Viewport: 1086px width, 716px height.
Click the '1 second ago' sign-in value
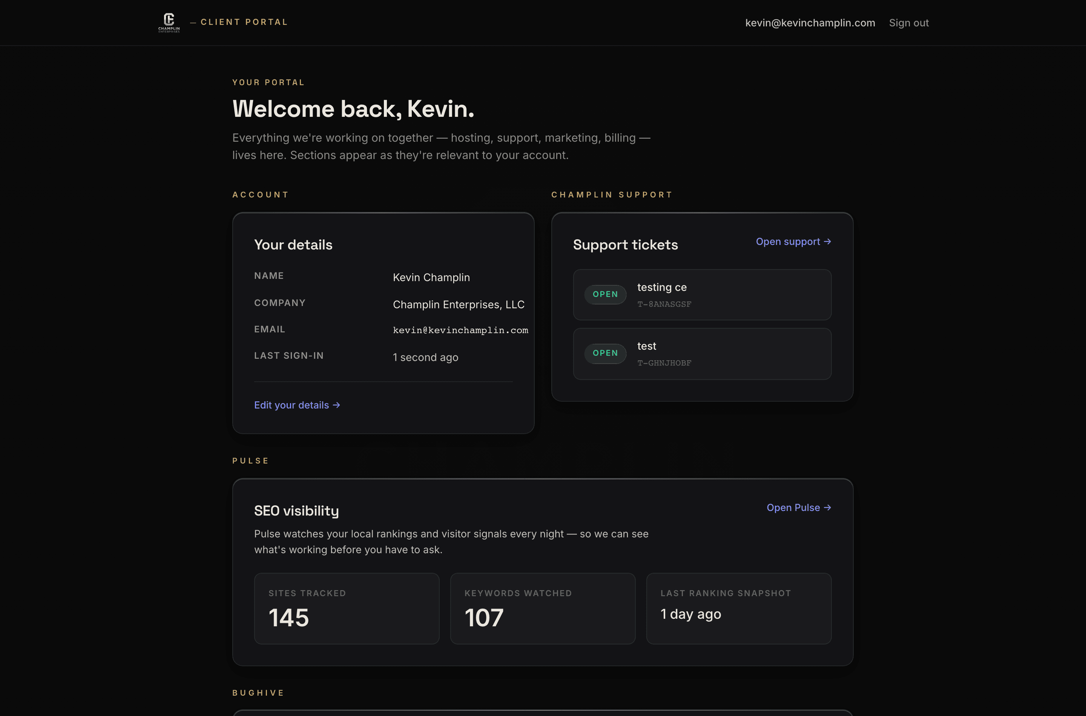[425, 357]
